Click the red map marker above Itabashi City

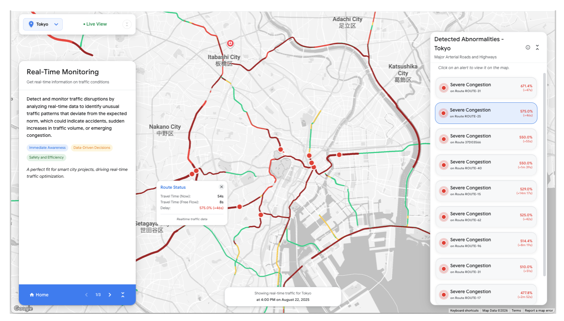click(x=230, y=43)
